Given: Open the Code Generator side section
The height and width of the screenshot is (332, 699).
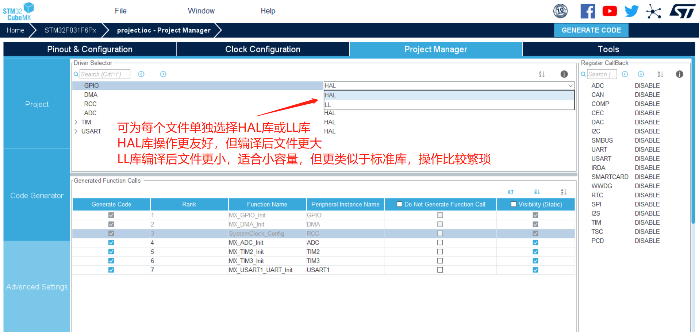Looking at the screenshot, I should pos(37,196).
